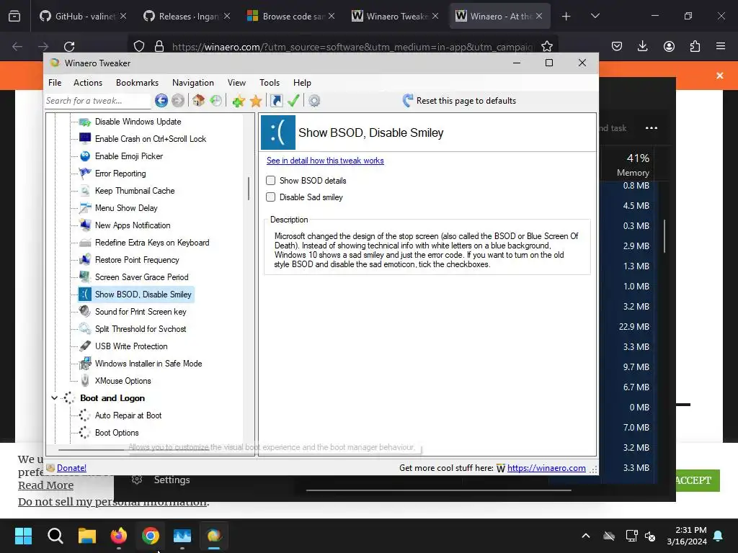Open the notification bell in system tray
The image size is (738, 553).
click(x=719, y=536)
